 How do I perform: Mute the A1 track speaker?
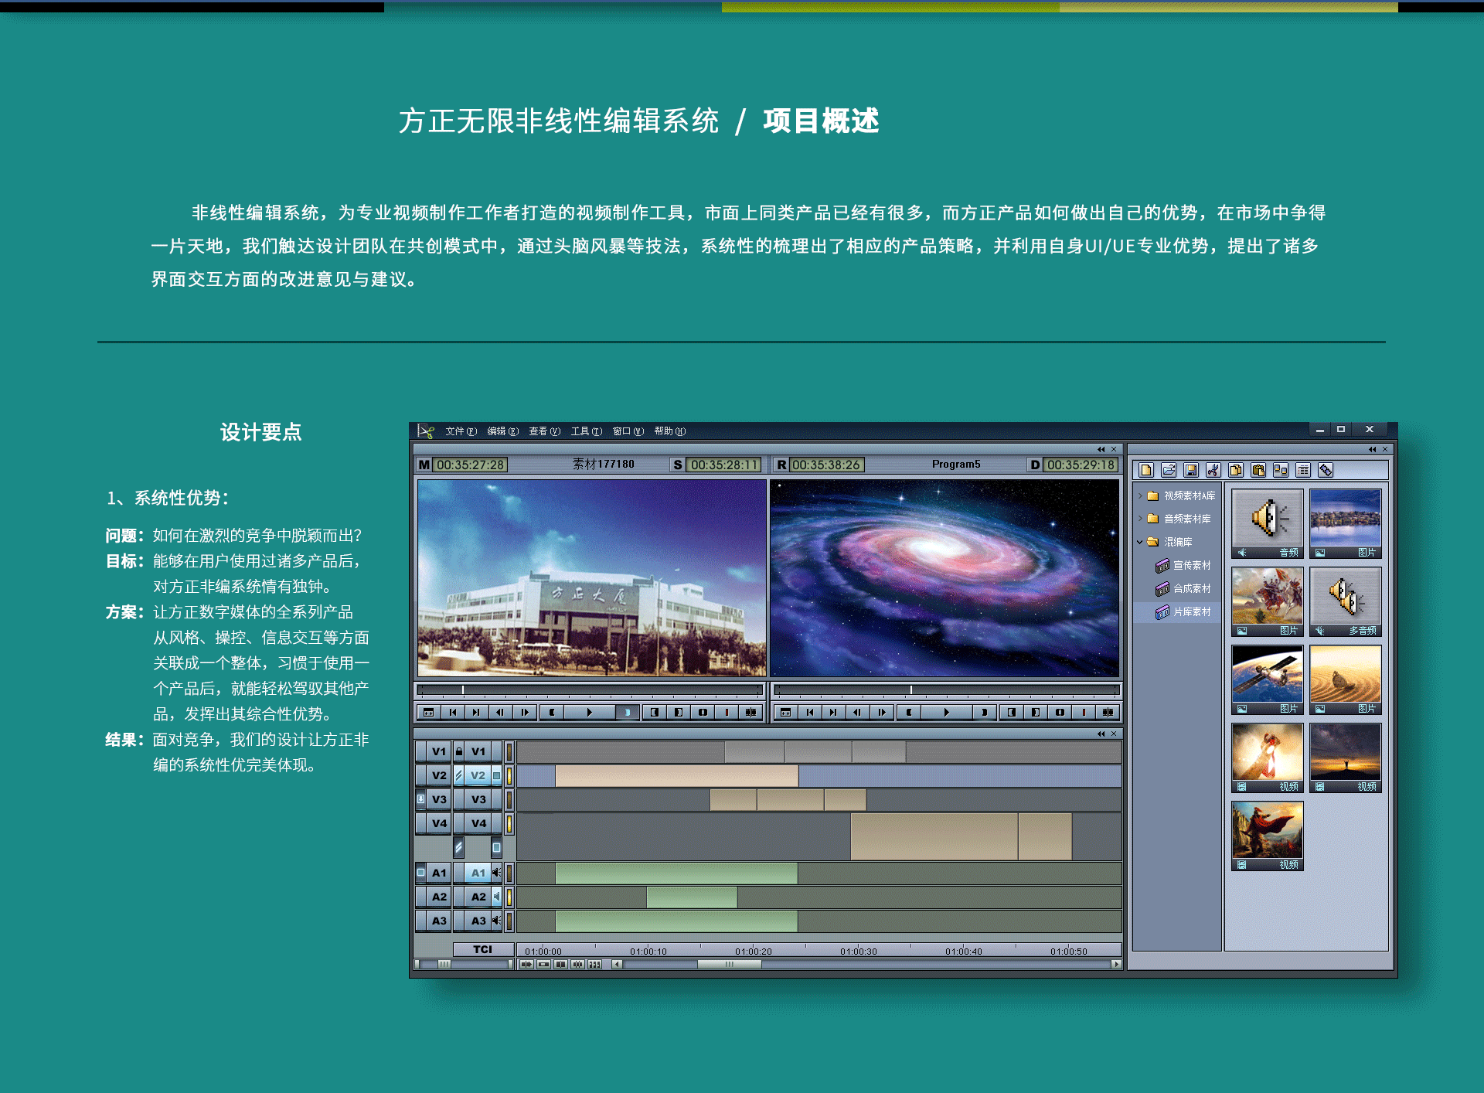[x=496, y=873]
